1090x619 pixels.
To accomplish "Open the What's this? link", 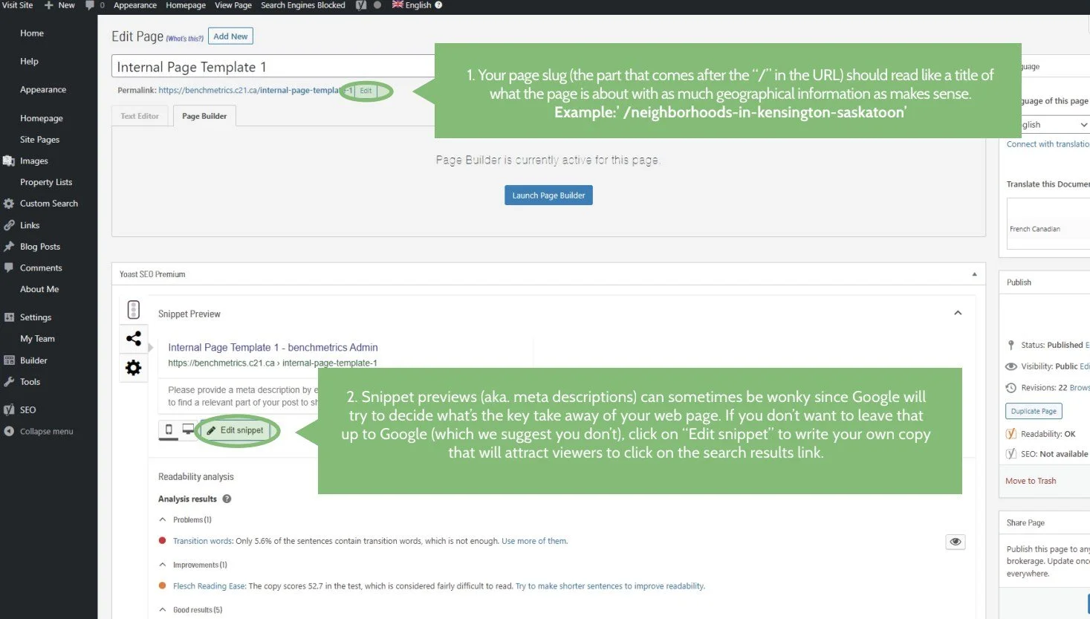I will (185, 39).
